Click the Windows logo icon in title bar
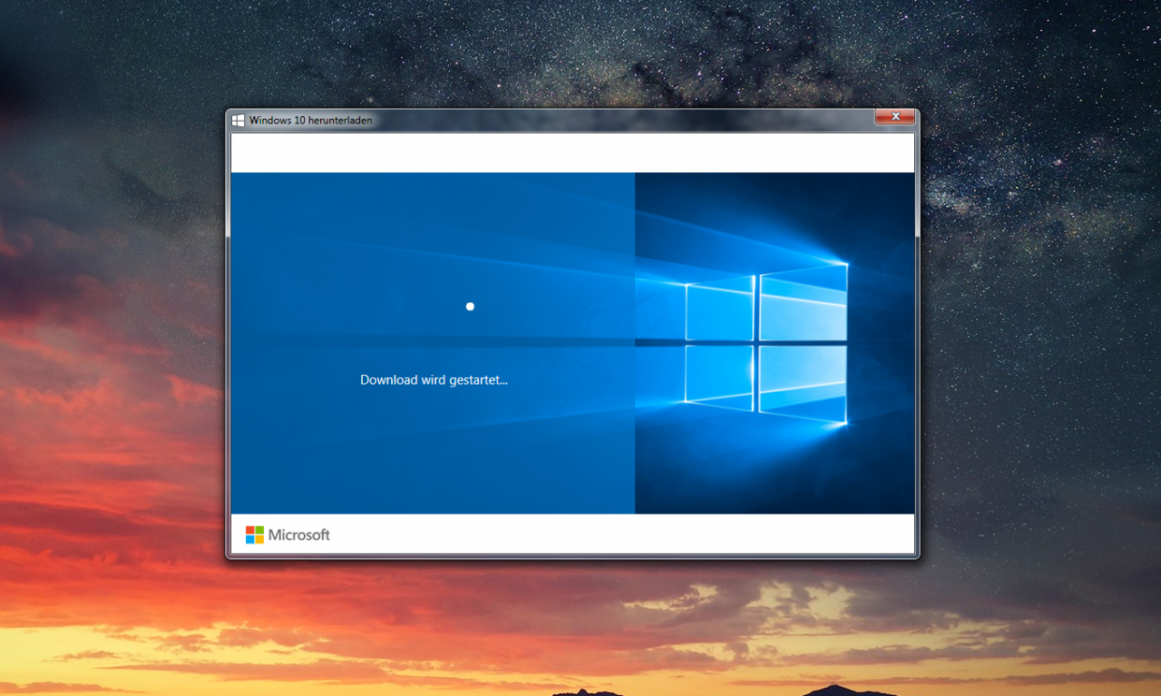The height and width of the screenshot is (696, 1161). pos(239,120)
